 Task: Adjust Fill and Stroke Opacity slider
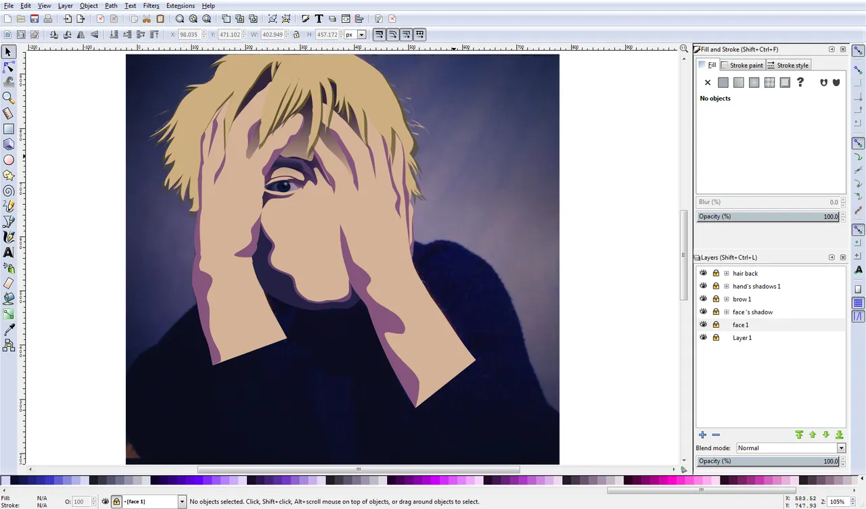[x=769, y=216]
